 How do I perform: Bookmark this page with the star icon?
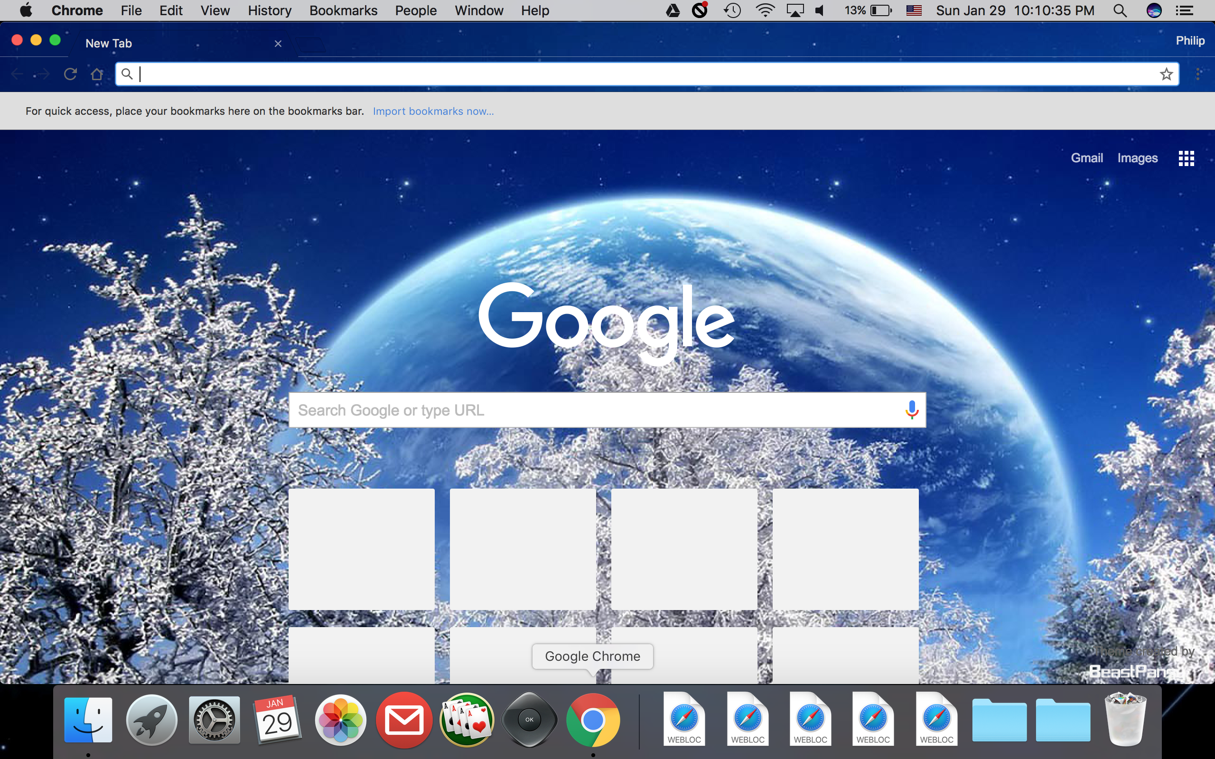pos(1166,74)
